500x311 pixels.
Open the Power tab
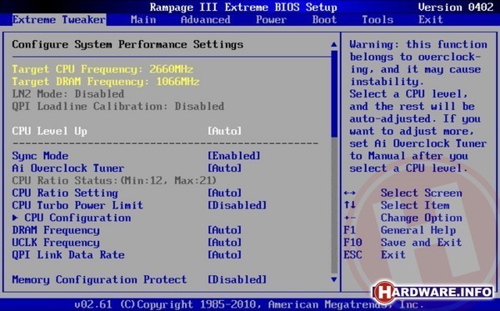[271, 20]
